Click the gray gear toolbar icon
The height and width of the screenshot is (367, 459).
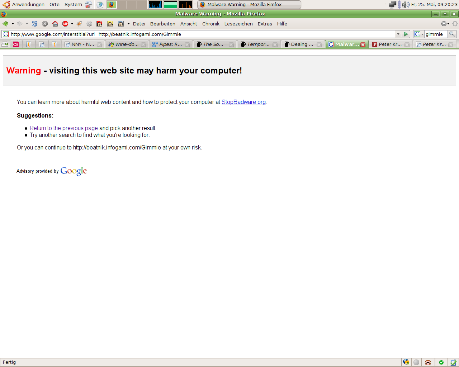89,24
